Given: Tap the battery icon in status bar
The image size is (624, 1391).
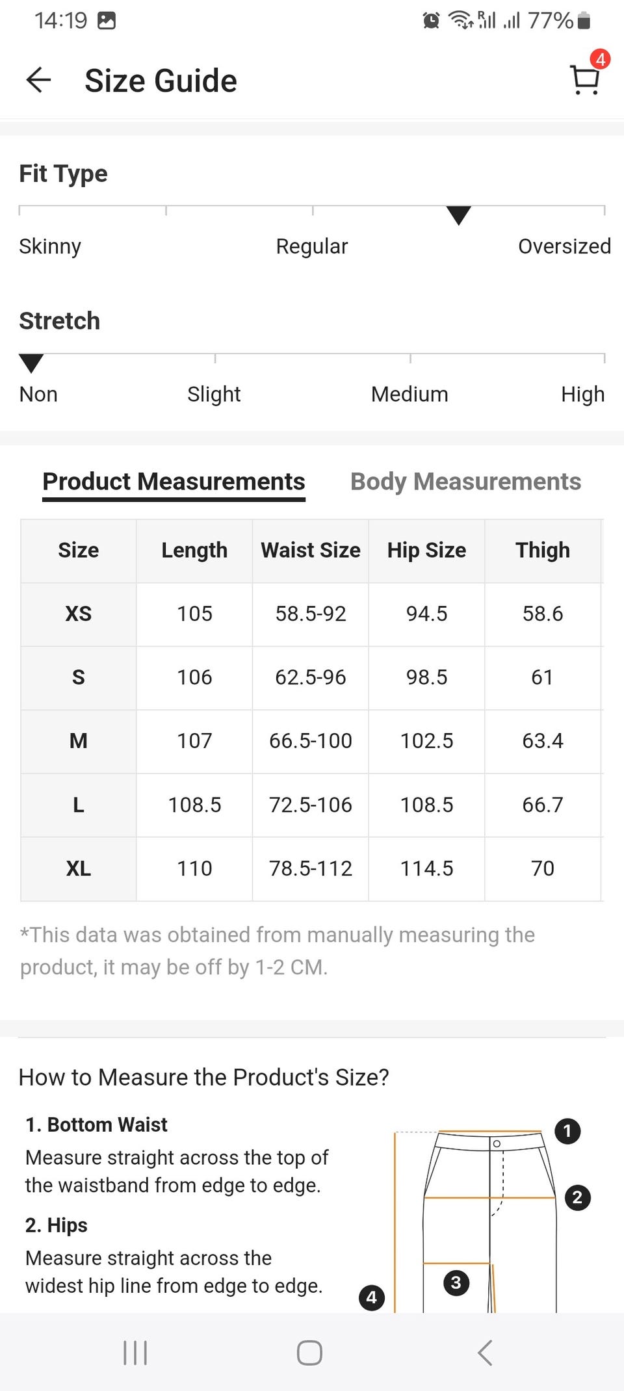Looking at the screenshot, I should point(584,21).
